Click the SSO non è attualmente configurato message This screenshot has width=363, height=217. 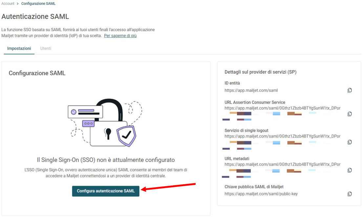[106, 160]
